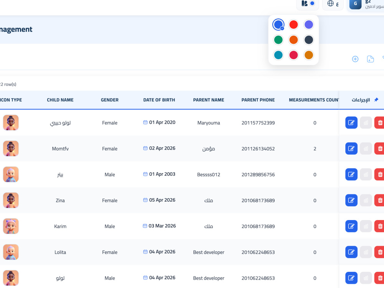Click the date 01 Apr 2003
The width and height of the screenshot is (384, 288).
point(159,174)
